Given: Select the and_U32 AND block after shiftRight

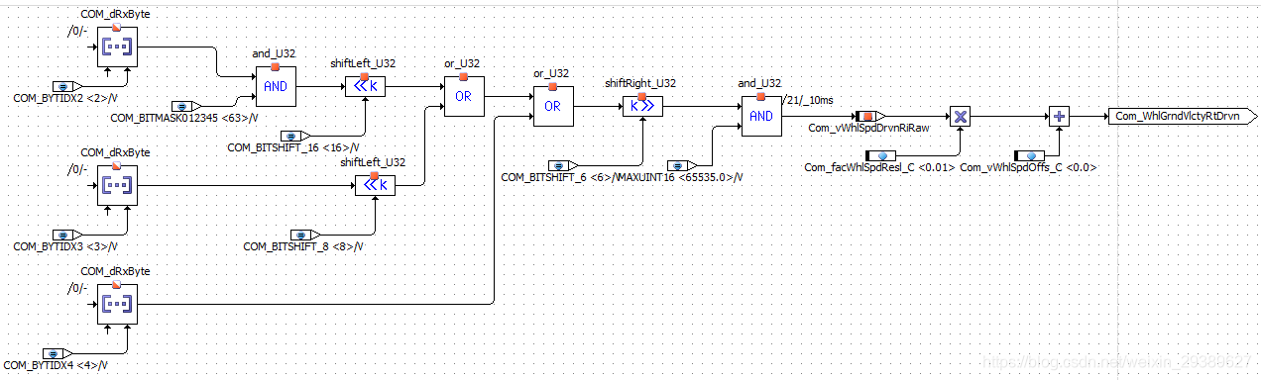Looking at the screenshot, I should (x=761, y=116).
